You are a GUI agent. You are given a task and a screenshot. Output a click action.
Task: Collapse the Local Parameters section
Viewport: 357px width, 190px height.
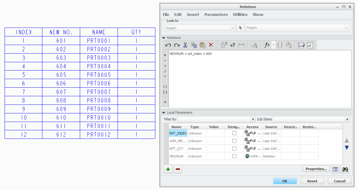tap(164, 112)
